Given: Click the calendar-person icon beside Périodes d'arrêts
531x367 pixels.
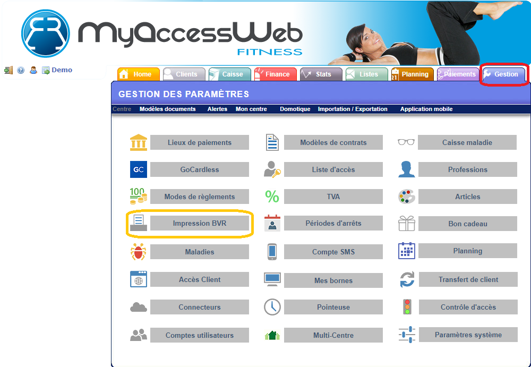Looking at the screenshot, I should pyautogui.click(x=272, y=223).
